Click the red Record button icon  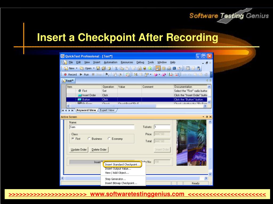66,74
